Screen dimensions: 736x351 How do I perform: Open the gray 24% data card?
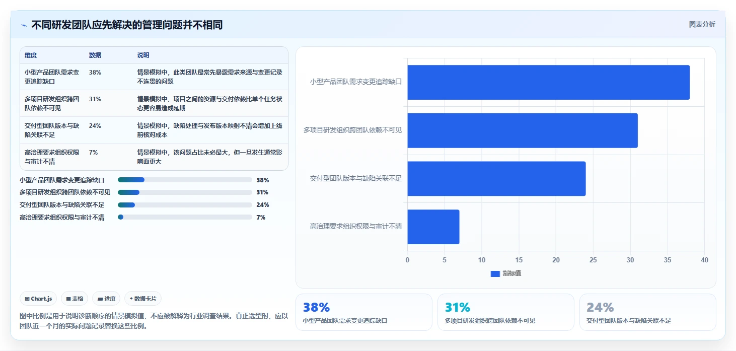tap(648, 312)
